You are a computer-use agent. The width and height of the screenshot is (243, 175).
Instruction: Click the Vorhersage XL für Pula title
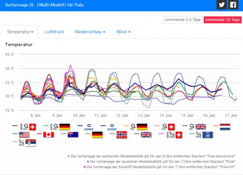pos(44,5)
